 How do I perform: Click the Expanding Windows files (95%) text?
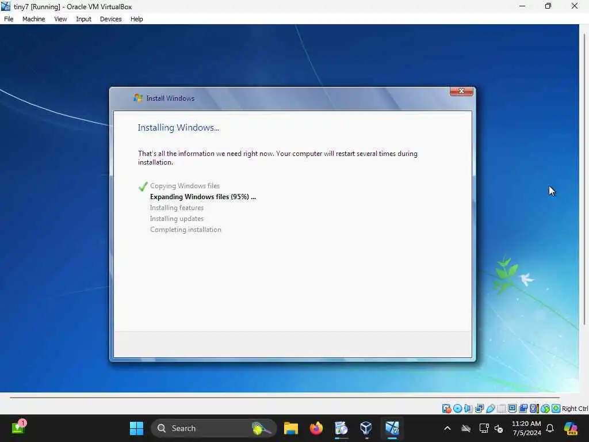click(203, 197)
